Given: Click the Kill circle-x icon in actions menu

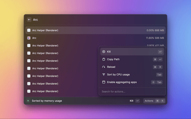Looking at the screenshot, I should (x=104, y=51).
